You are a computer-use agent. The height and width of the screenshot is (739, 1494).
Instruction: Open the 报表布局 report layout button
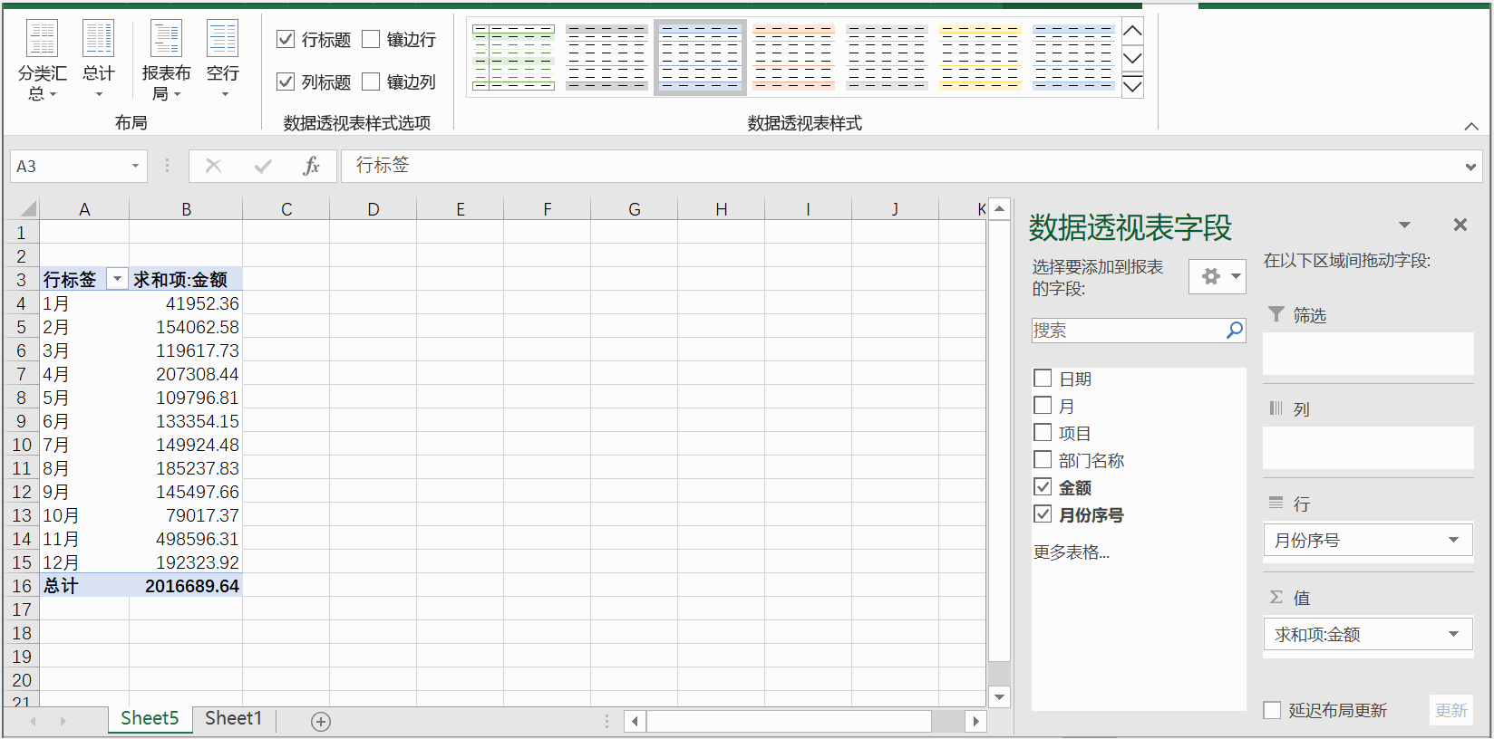tap(166, 60)
